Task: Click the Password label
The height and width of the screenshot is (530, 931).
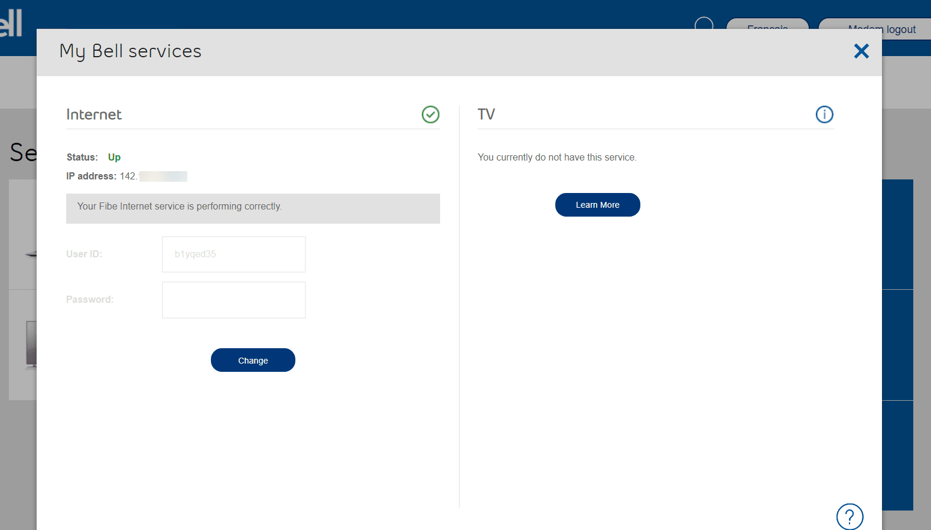Action: click(90, 299)
